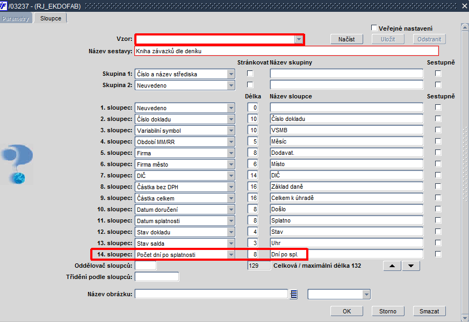This screenshot has width=469, height=322.
Task: Click the scrollbar down arrow
Action: 465,318
